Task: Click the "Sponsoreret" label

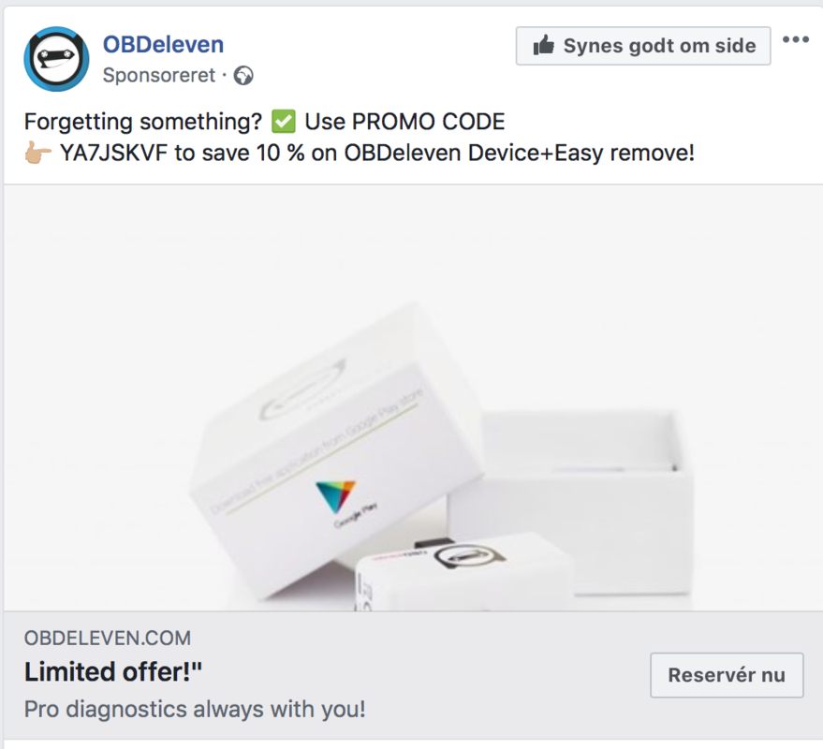Action: coord(158,75)
